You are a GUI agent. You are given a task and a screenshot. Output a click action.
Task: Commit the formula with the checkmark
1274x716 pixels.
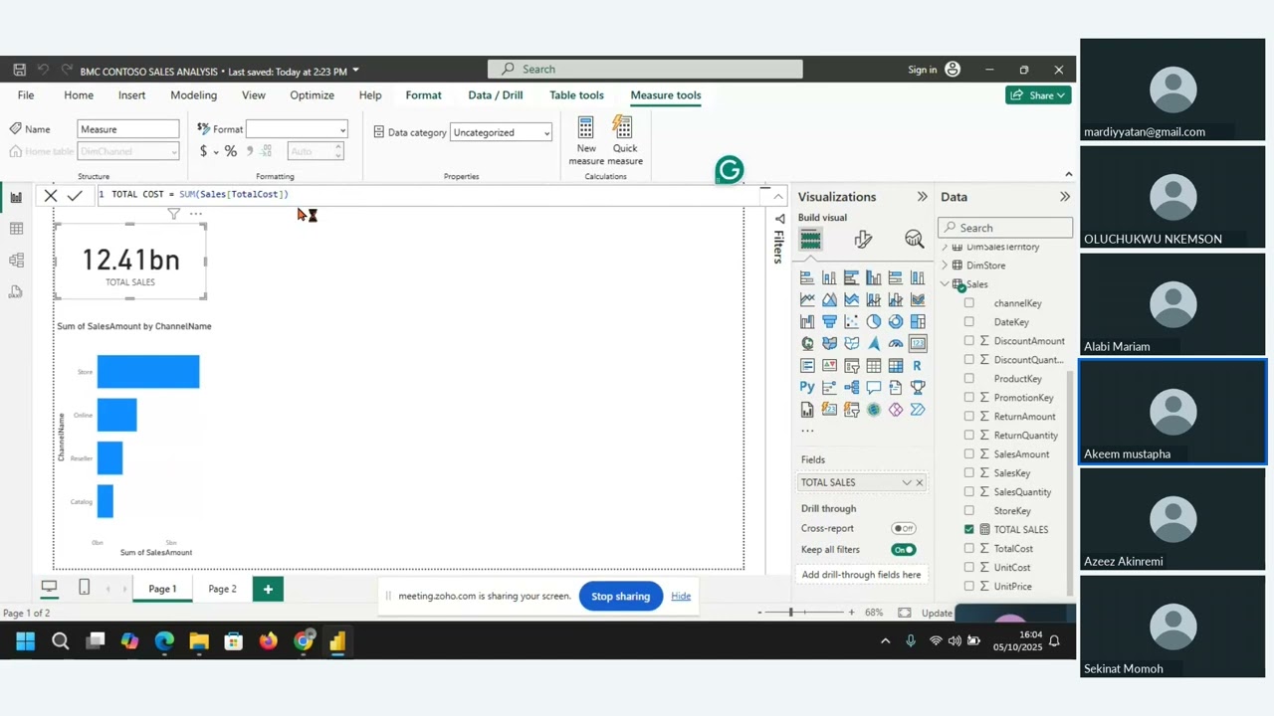[x=75, y=196]
